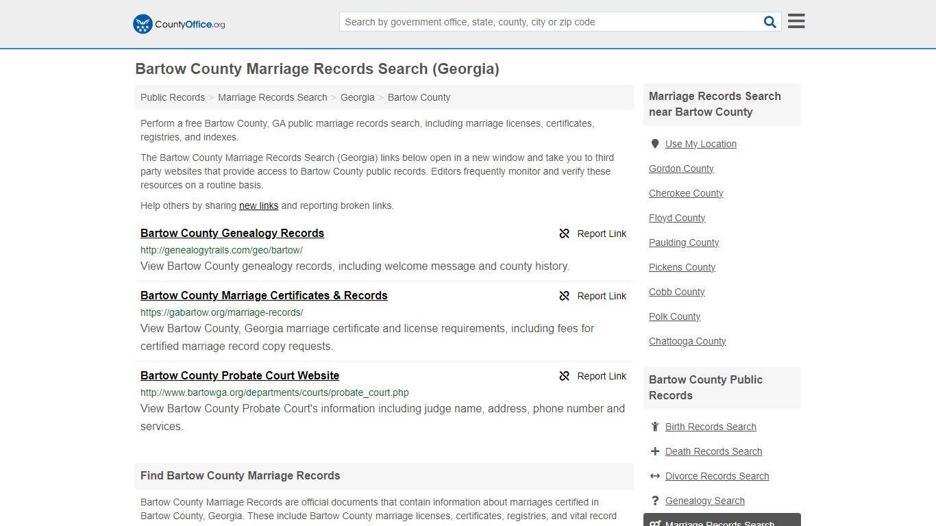Click 'Bartow County Public Records' sidebar heading
The image size is (936, 526).
[x=706, y=388]
